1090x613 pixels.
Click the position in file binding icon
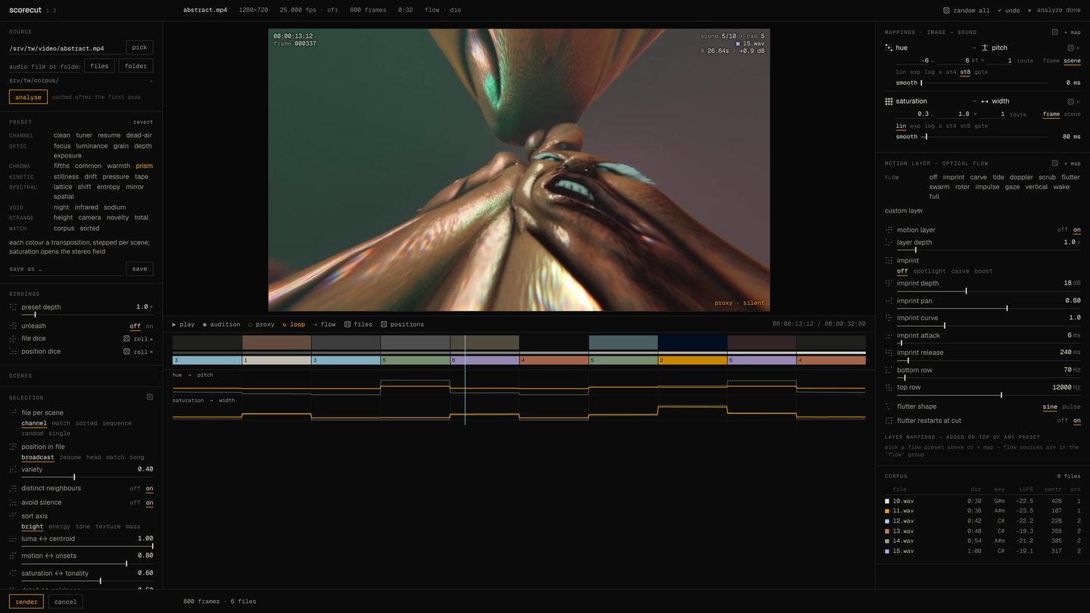click(x=13, y=447)
